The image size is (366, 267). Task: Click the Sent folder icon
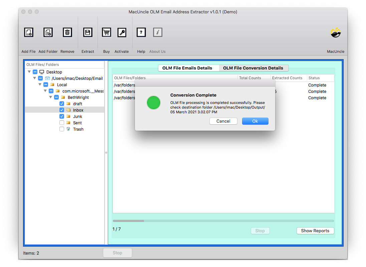pyautogui.click(x=68, y=123)
